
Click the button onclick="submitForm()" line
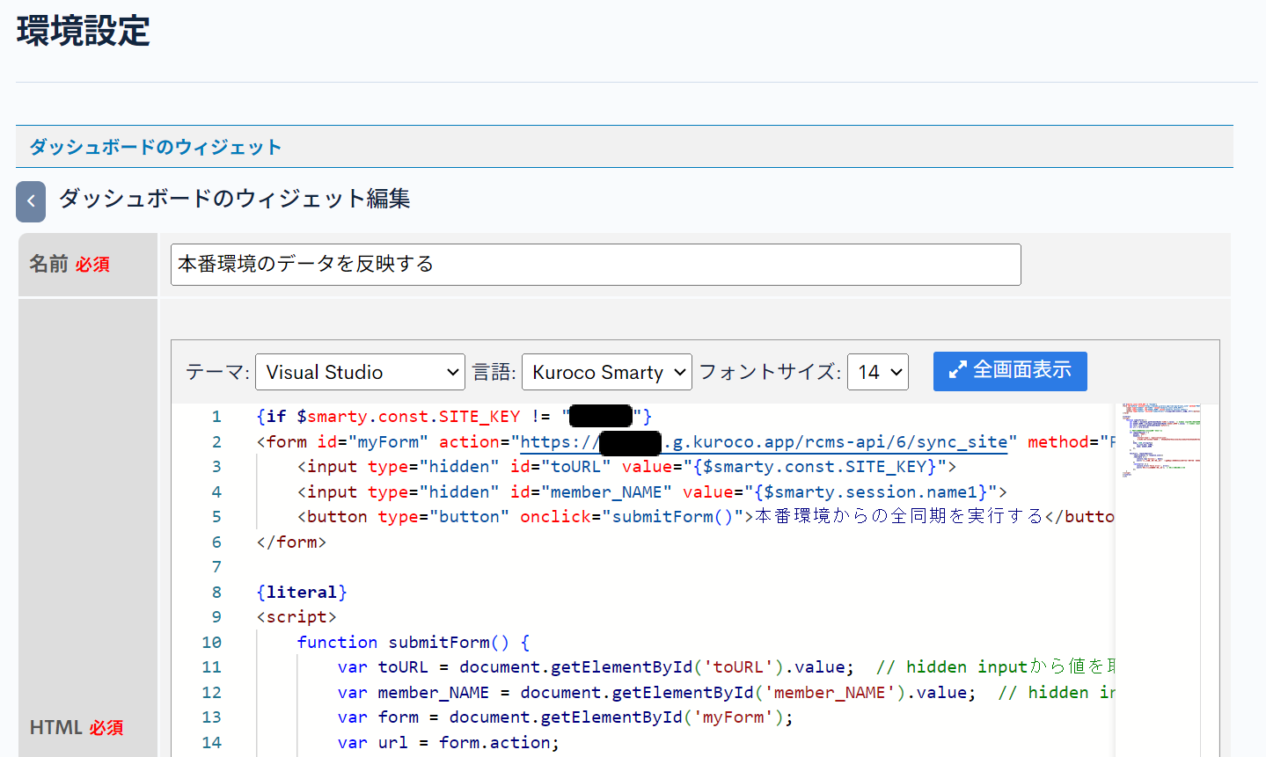coord(706,517)
